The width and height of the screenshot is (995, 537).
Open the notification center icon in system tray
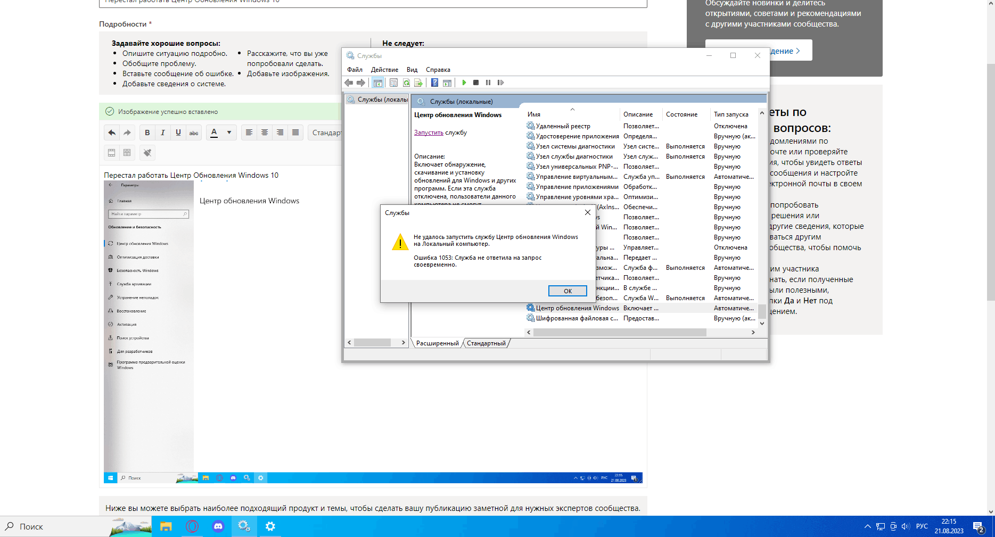pos(978,527)
